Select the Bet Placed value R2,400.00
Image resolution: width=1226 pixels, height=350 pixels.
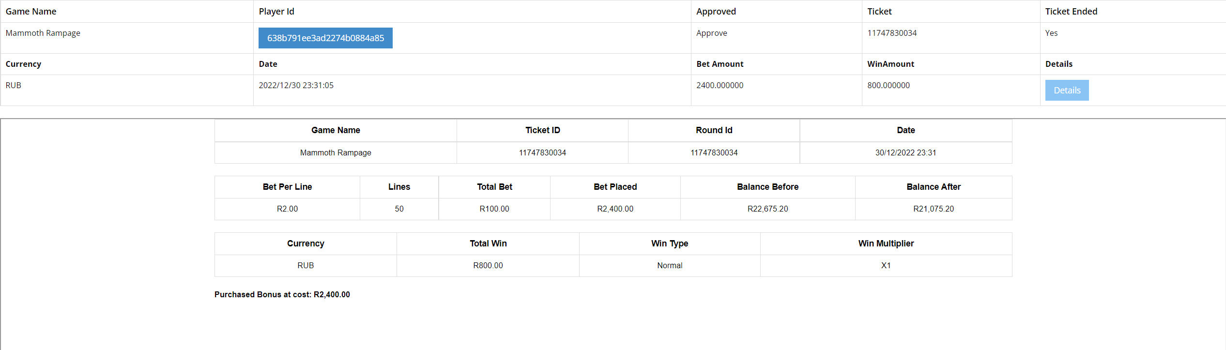point(615,209)
